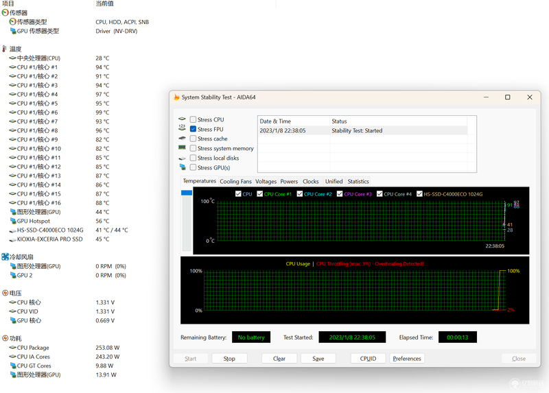
Task: Click the Stress cache chip icon
Action: point(182,139)
